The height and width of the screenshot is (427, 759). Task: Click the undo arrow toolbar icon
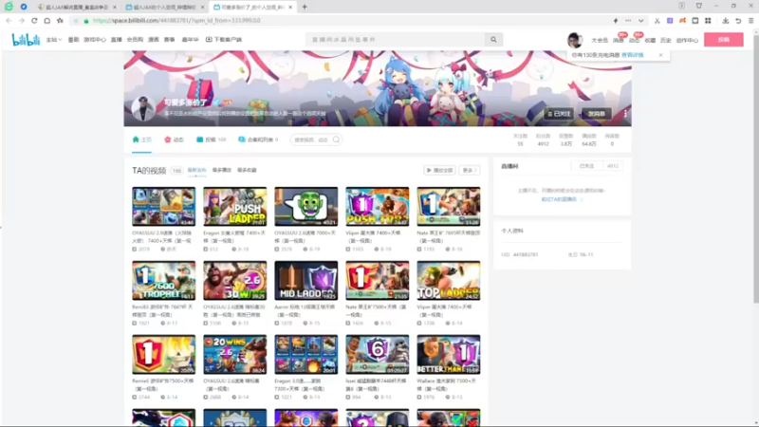tap(738, 21)
